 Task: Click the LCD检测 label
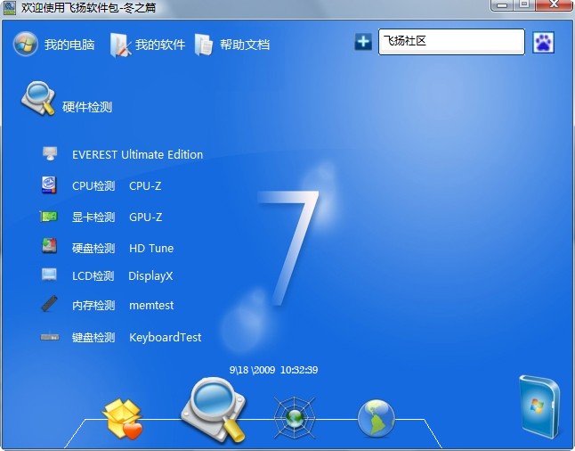(93, 275)
